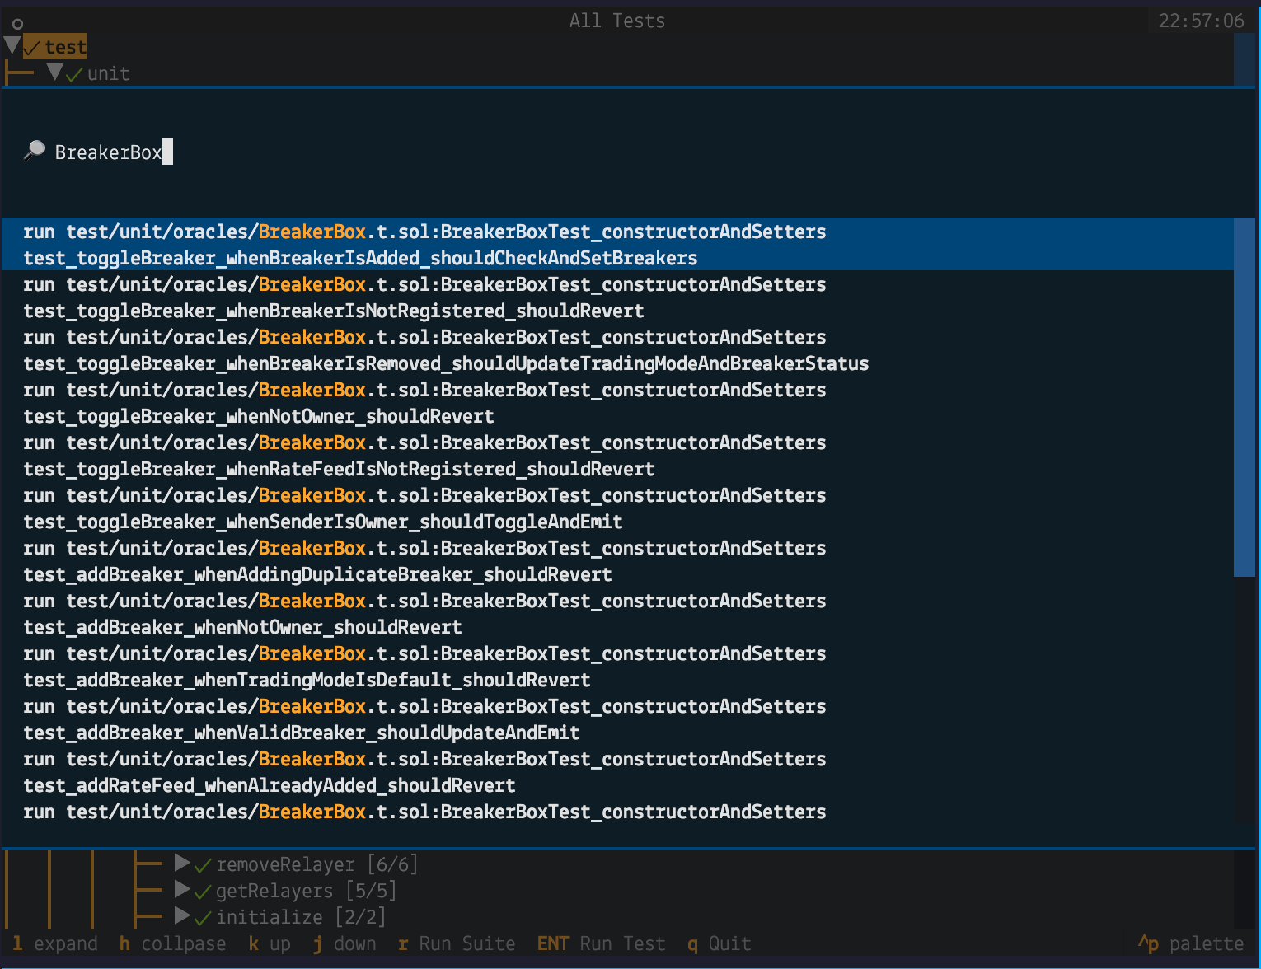Click the magnifying glass search icon
Image resolution: width=1261 pixels, height=969 pixels.
34,149
